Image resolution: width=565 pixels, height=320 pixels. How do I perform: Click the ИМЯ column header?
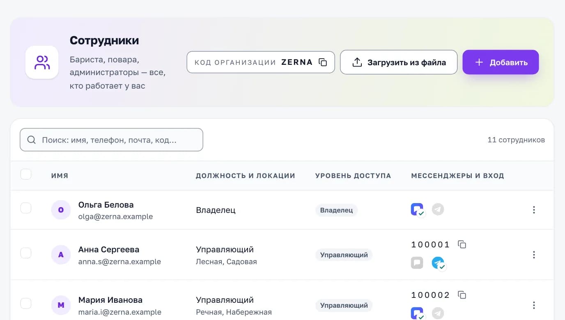60,176
